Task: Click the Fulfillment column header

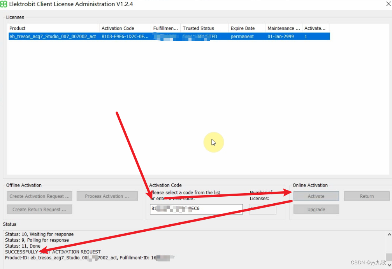Action: [165, 28]
